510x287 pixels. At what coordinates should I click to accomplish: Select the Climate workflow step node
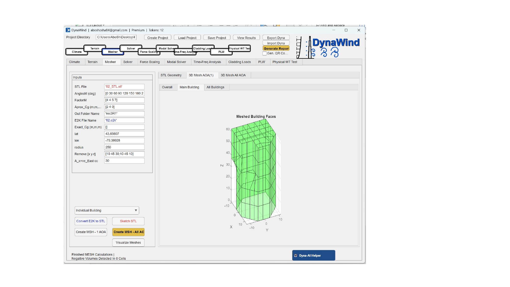(76, 52)
